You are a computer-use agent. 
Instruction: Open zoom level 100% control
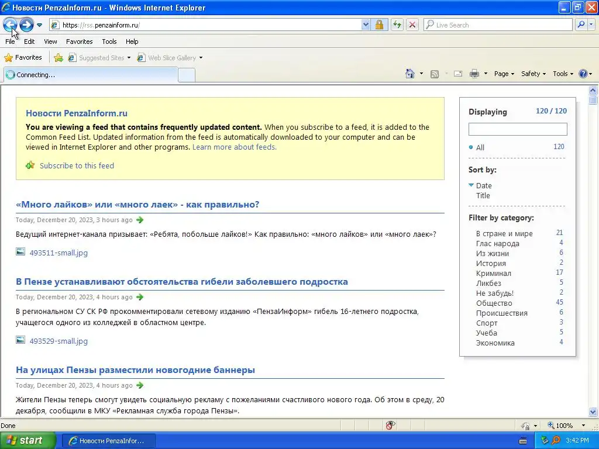[x=566, y=426]
